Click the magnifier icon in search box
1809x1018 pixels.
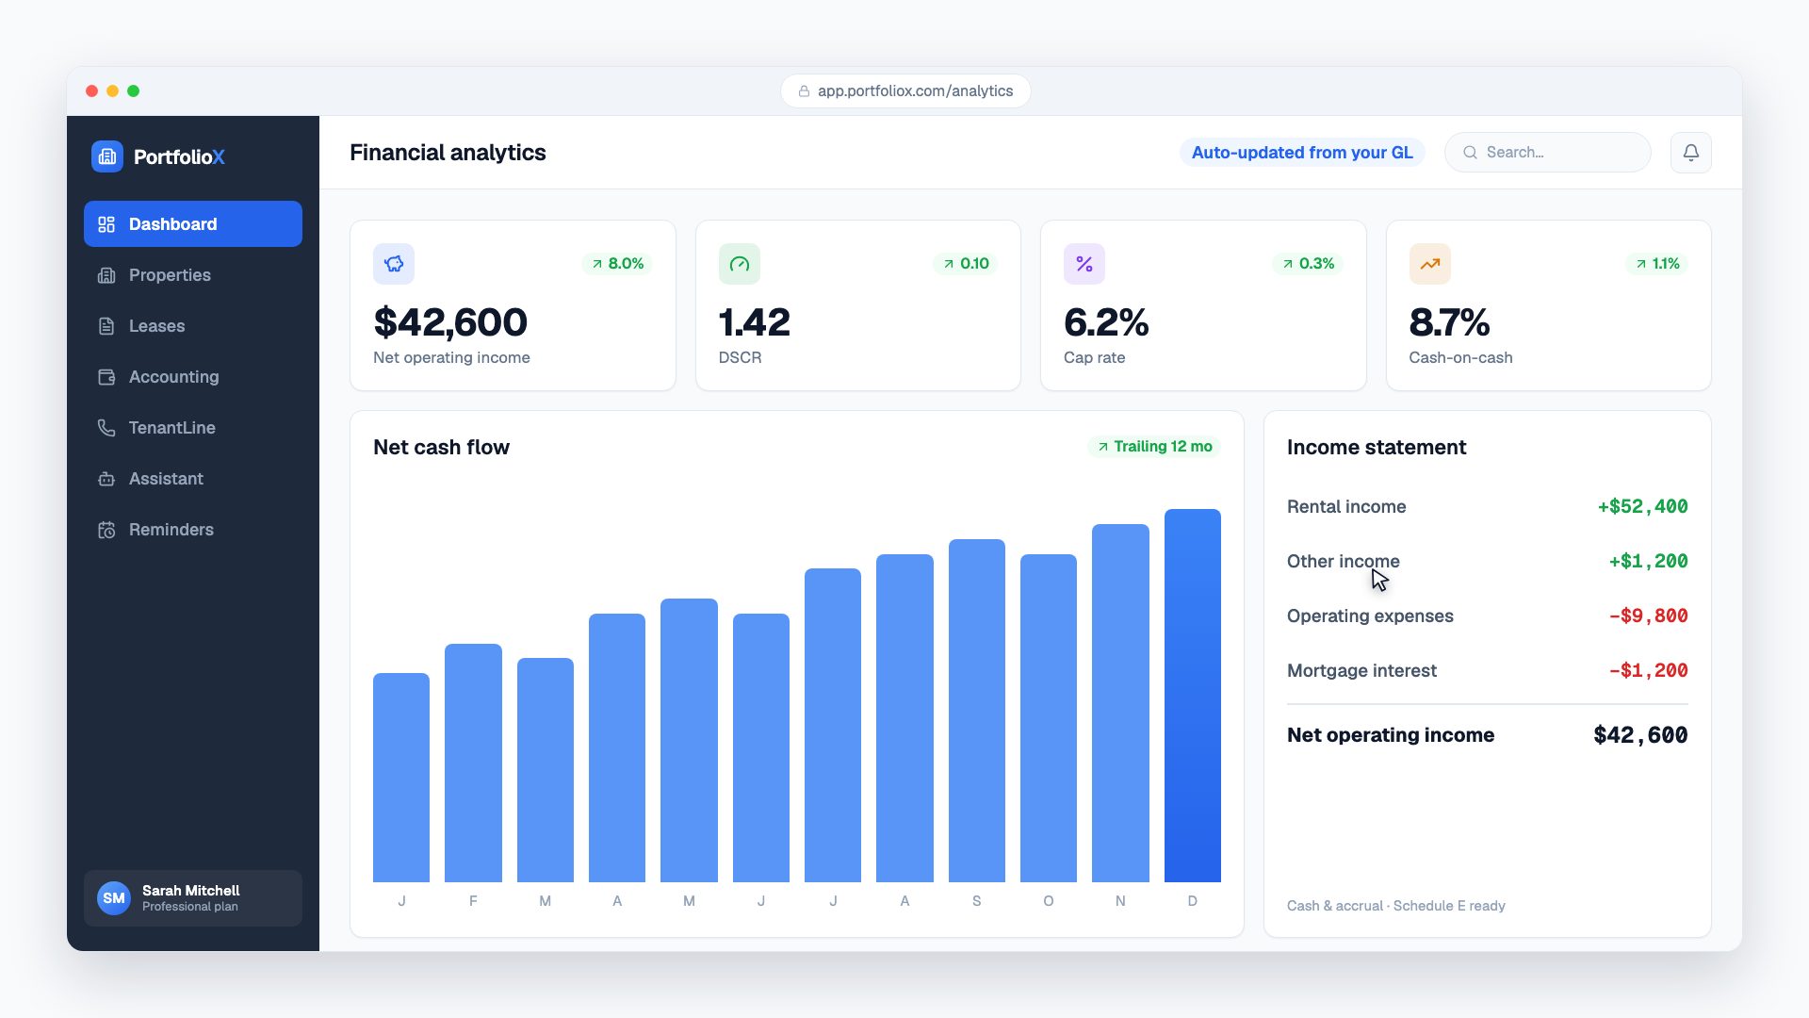pos(1470,153)
